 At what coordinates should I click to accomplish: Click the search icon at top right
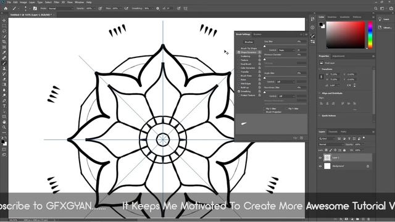(x=376, y=8)
